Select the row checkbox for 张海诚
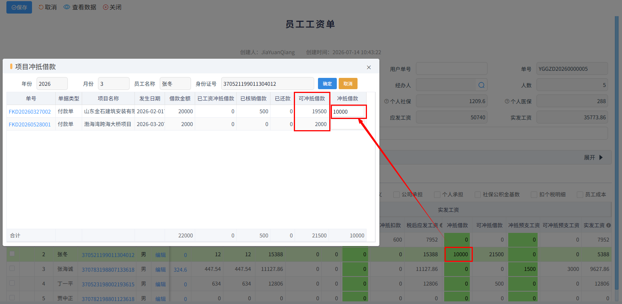Screen dimensions: 622x304 [x=12, y=268]
